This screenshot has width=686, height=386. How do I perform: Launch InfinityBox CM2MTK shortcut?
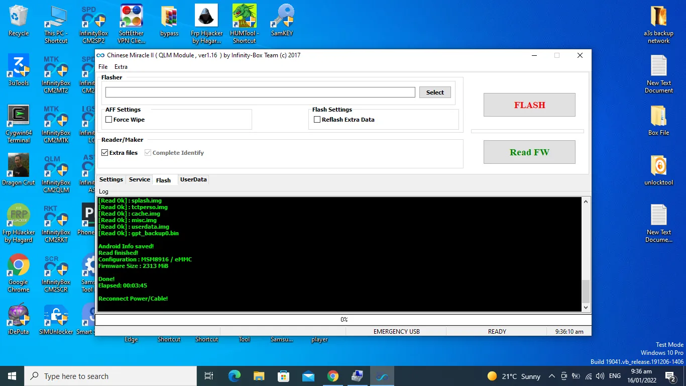[x=56, y=124]
